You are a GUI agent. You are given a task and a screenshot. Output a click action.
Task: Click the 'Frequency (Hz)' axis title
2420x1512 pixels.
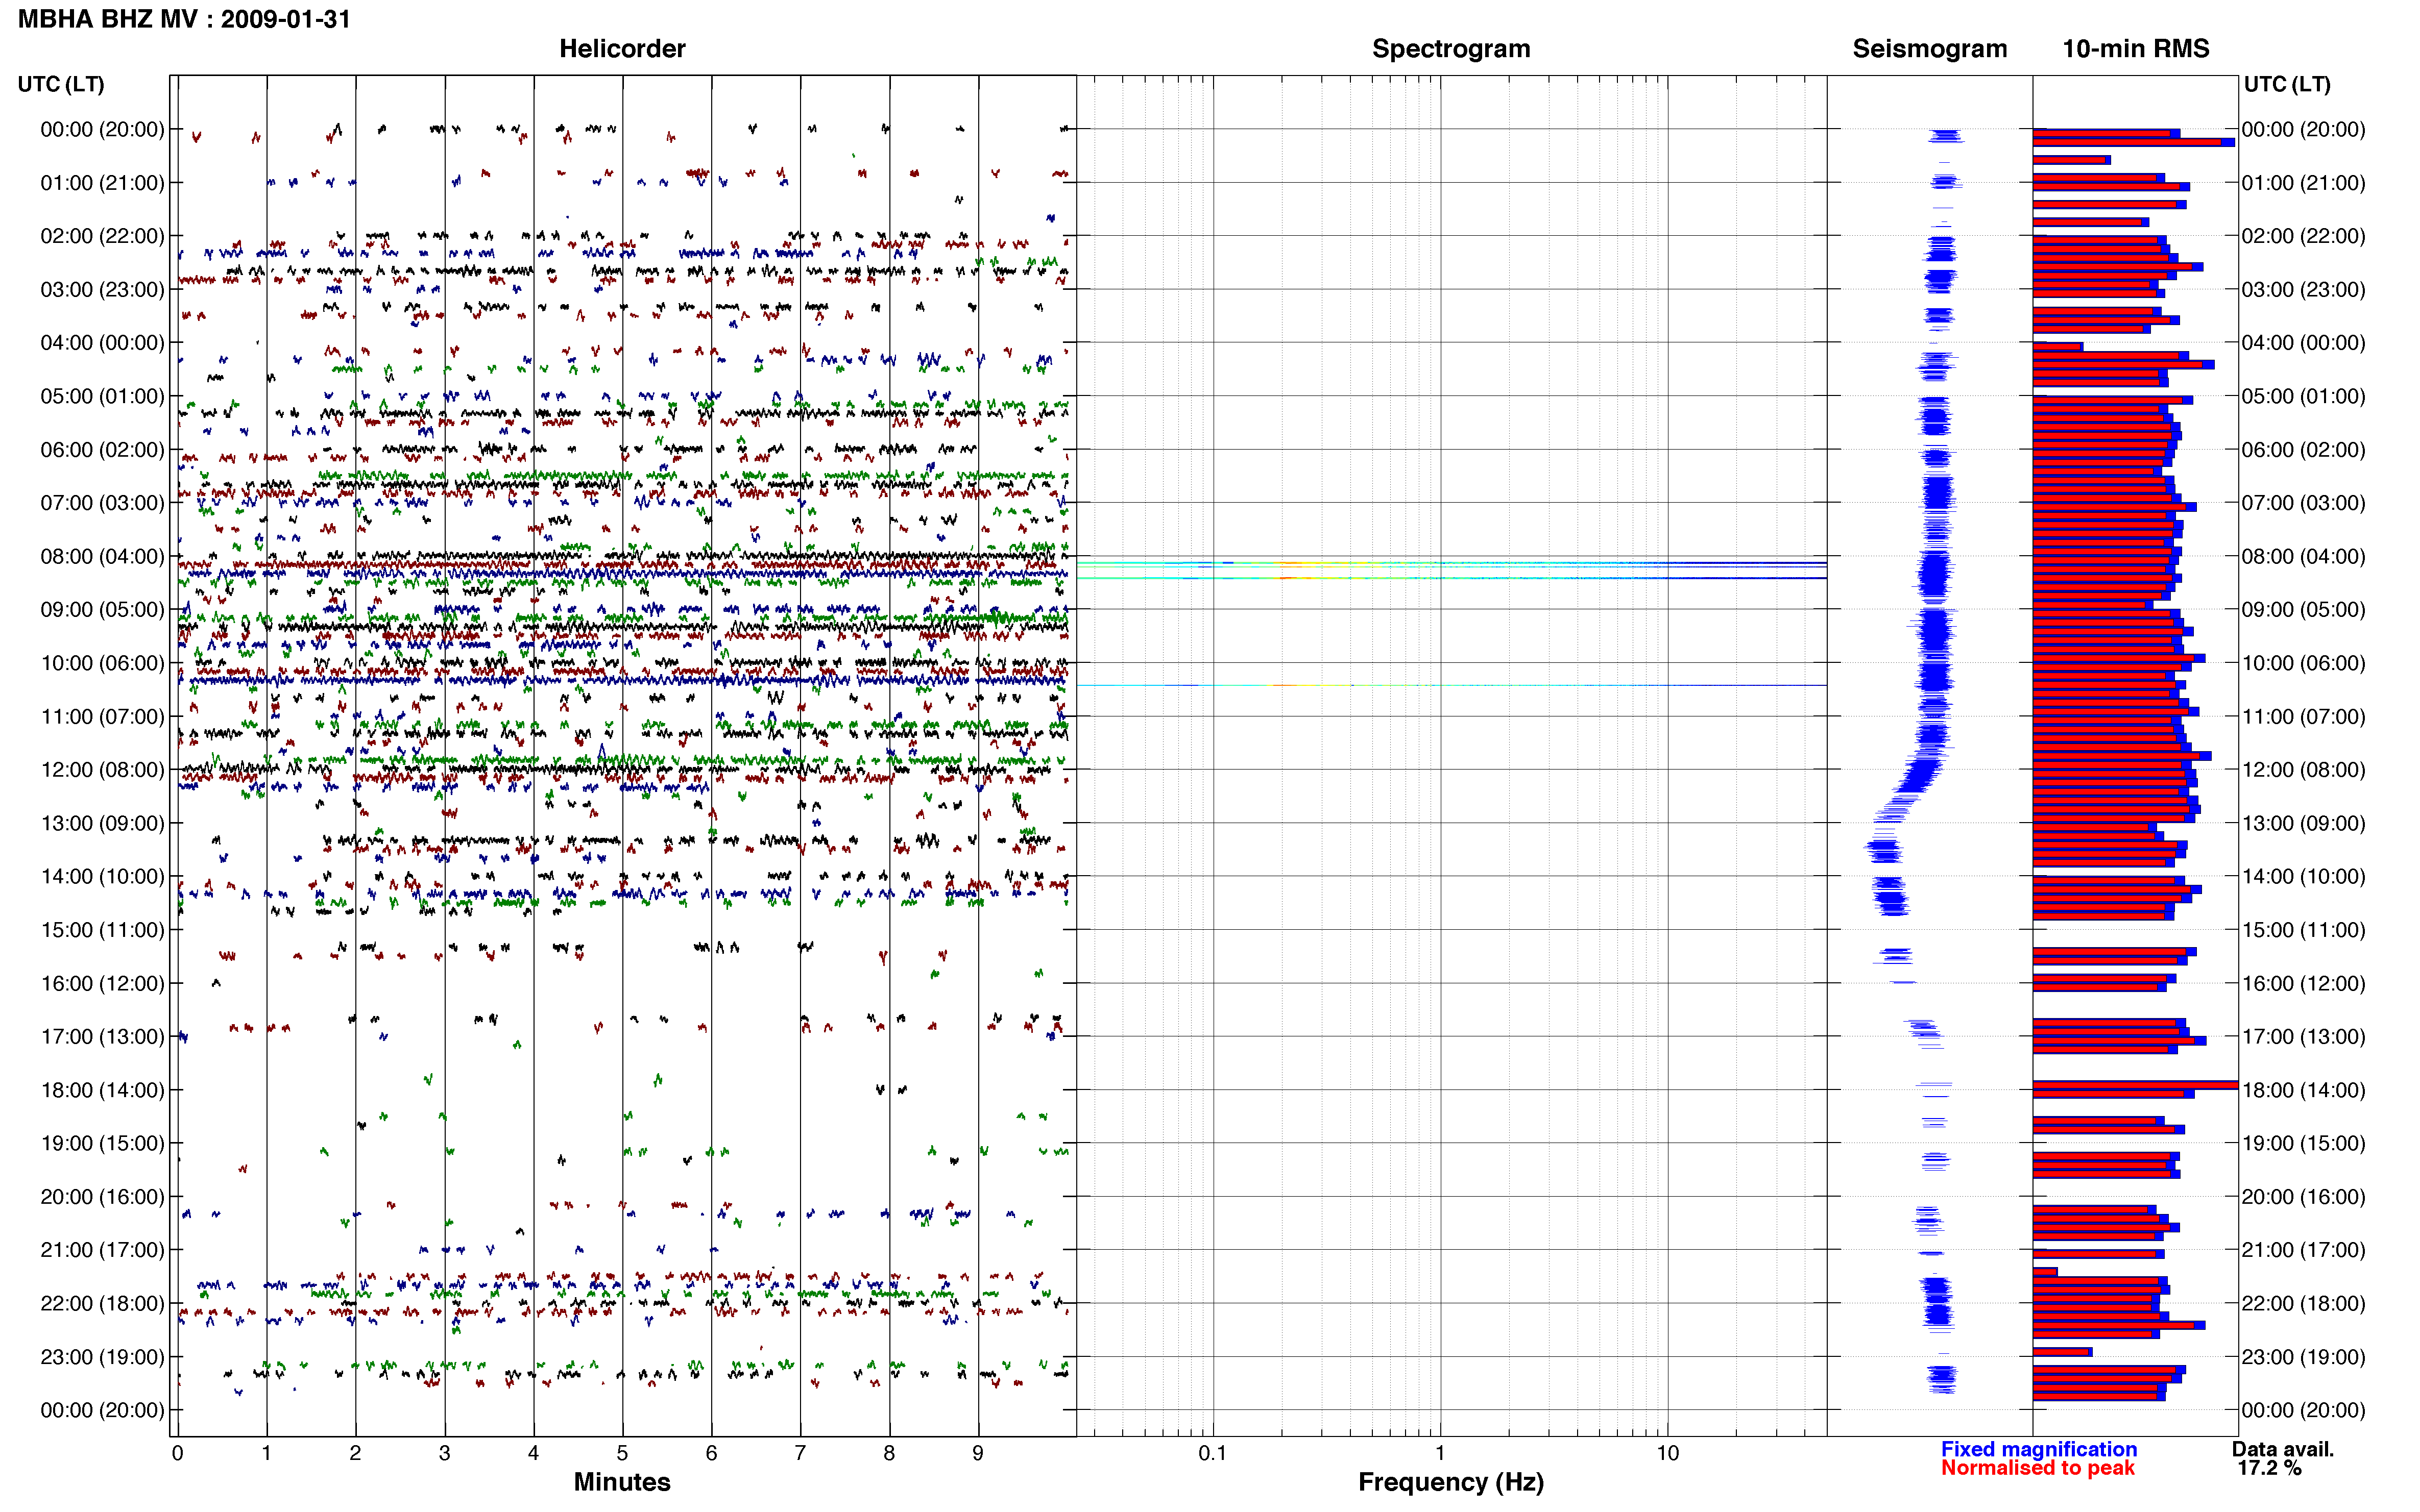(x=1450, y=1482)
